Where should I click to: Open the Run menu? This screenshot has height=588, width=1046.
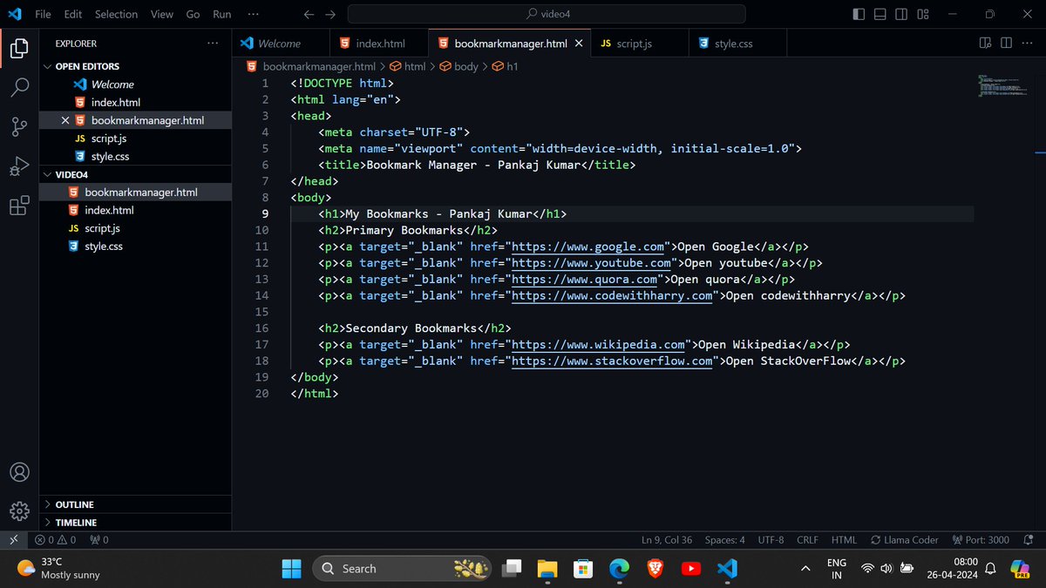tap(221, 14)
